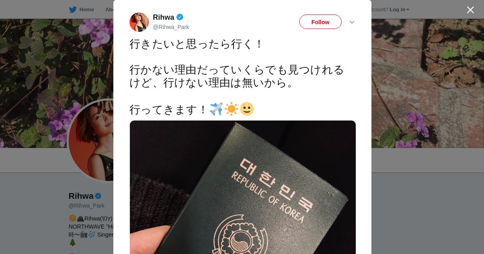484x254 pixels.
Task: Click the Rihwa profile name heading
Action: [x=81, y=196]
